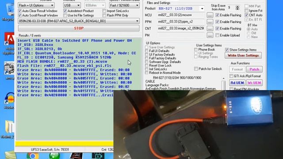Image resolution: width=283 pixels, height=159 pixels.
Task: Enable Import SimLocks option
Action: click(104, 11)
